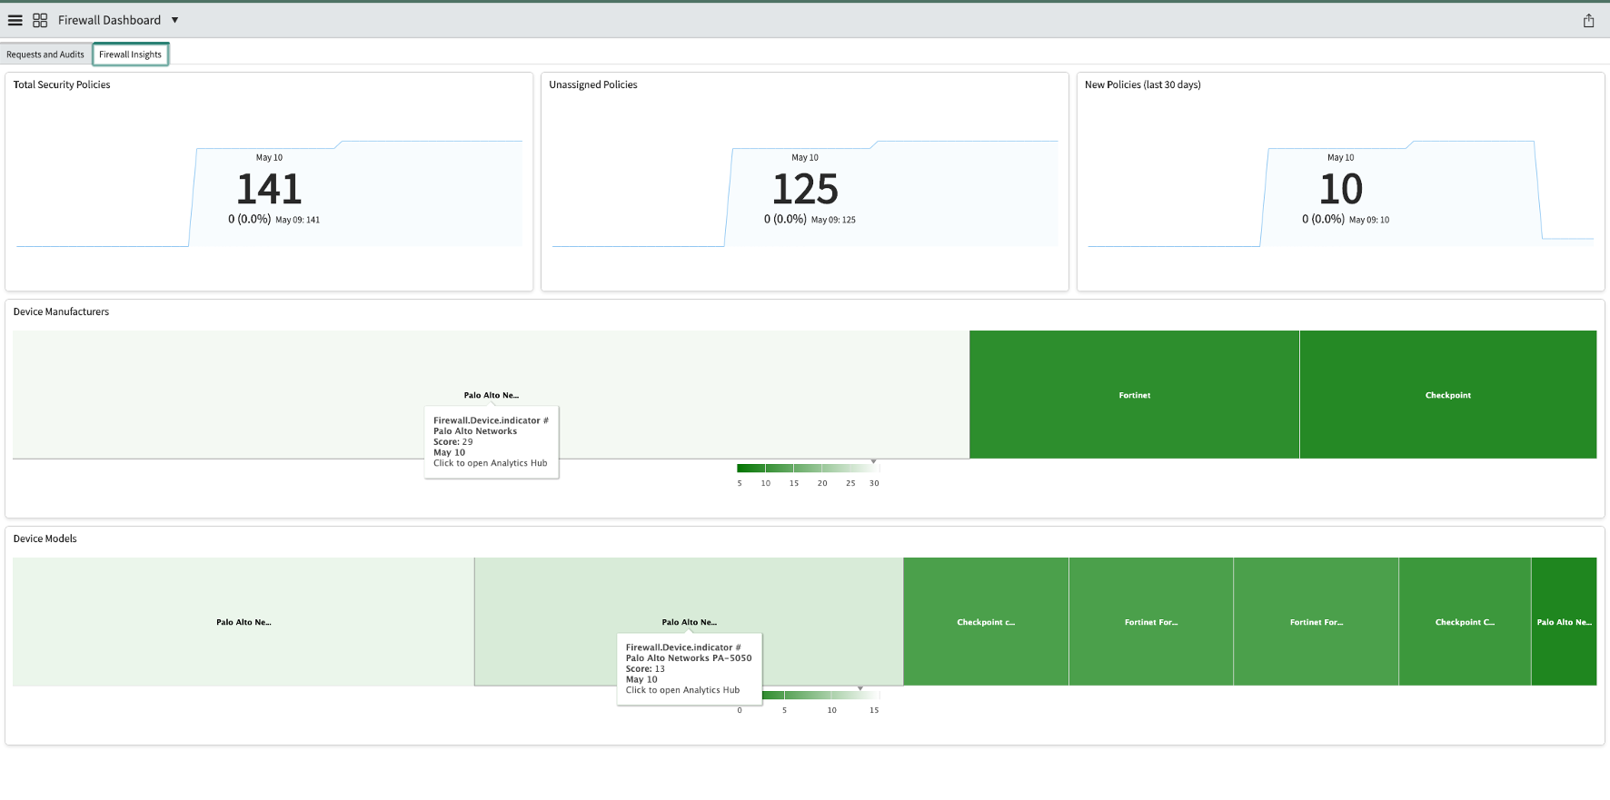The width and height of the screenshot is (1610, 800).
Task: Click the Device Manufacturers tooltip's "Score: 29" text
Action: 453,442
